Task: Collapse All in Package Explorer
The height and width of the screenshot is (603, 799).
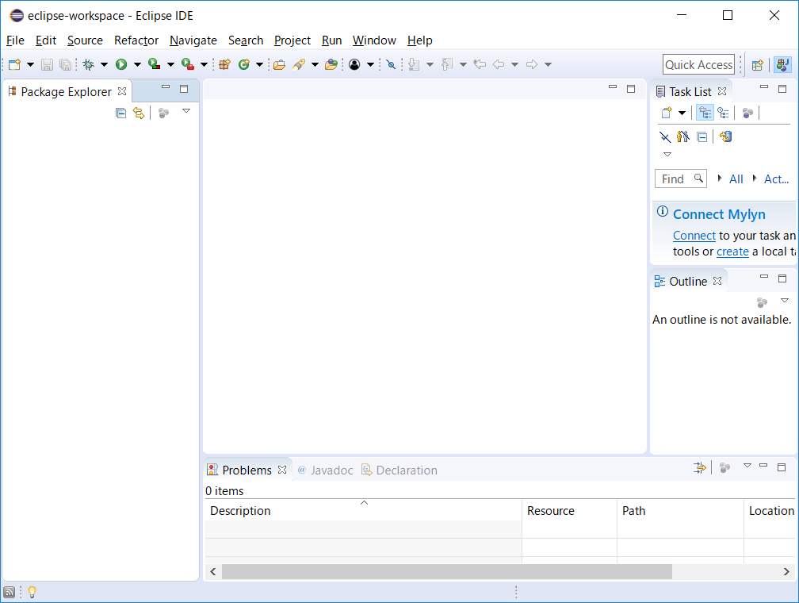Action: pos(120,113)
